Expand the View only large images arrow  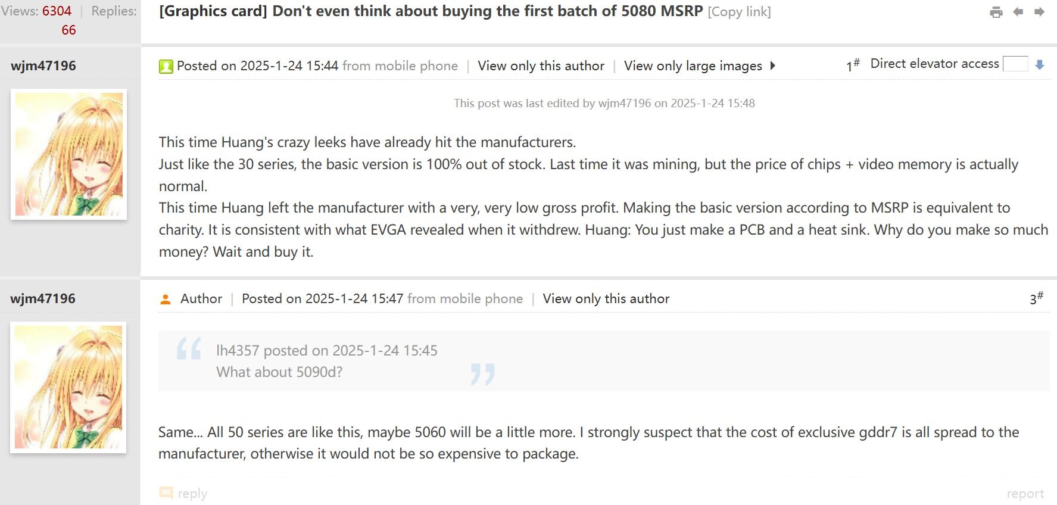[772, 66]
